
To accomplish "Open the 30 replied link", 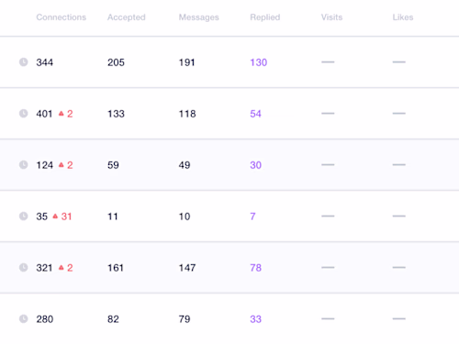I will point(255,165).
